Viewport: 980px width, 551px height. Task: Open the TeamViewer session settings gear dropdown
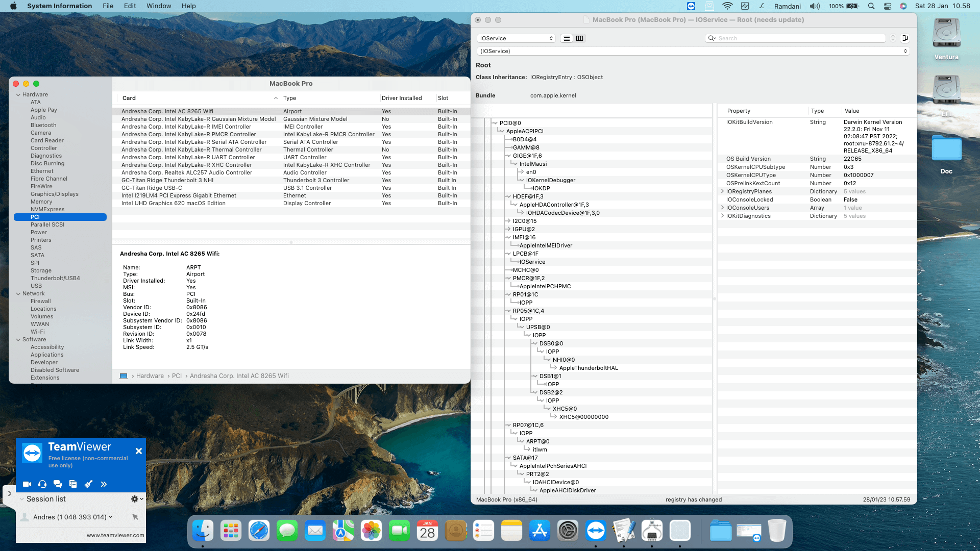[x=137, y=499]
